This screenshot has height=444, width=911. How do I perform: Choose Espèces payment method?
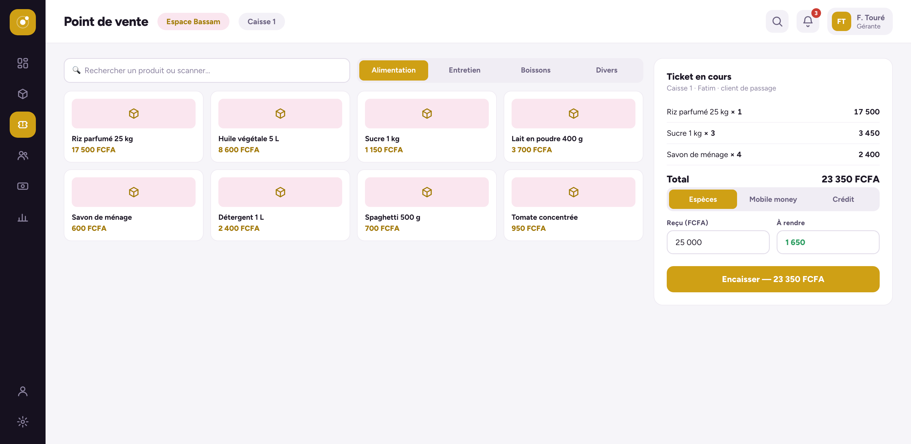(703, 200)
